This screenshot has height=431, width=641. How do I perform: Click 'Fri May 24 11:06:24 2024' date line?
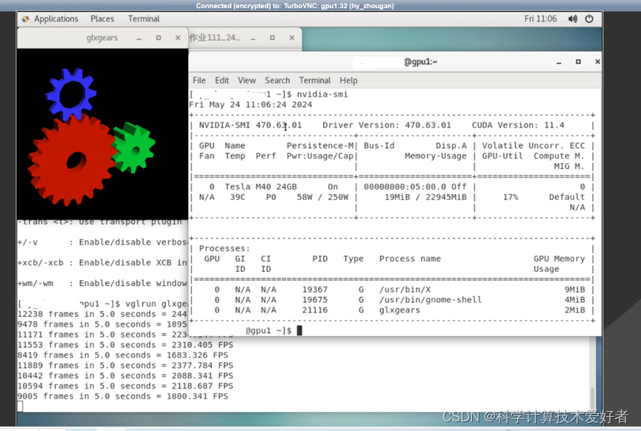(250, 104)
